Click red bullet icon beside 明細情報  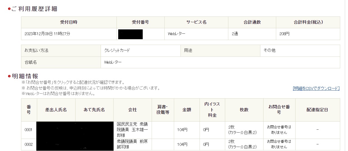(9, 76)
